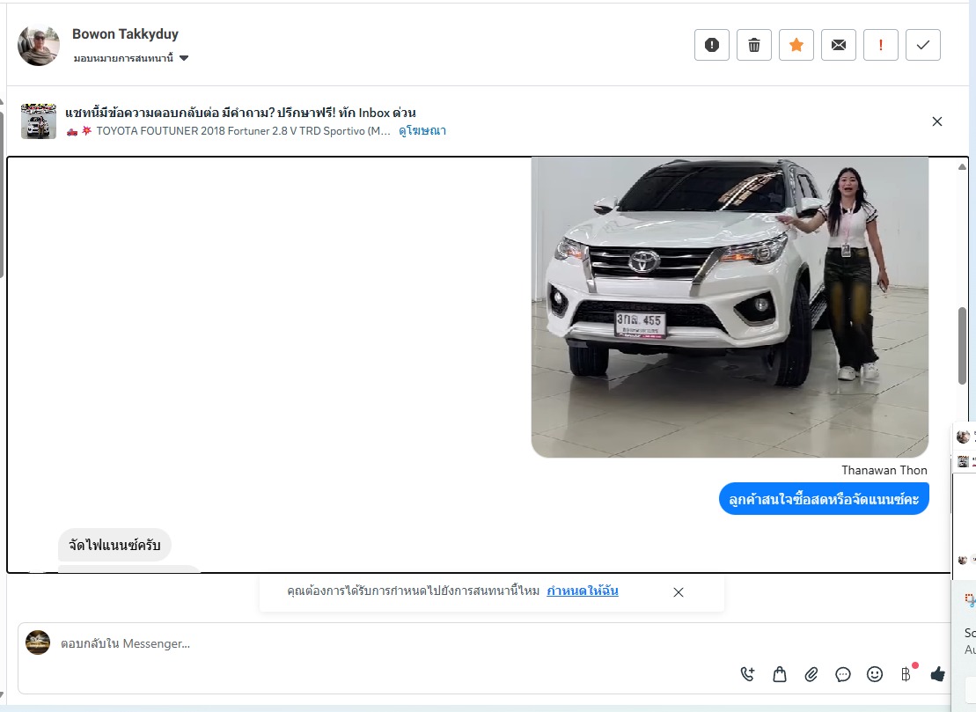This screenshot has width=976, height=712.
Task: Mark conversation as spam icon
Action: click(711, 45)
